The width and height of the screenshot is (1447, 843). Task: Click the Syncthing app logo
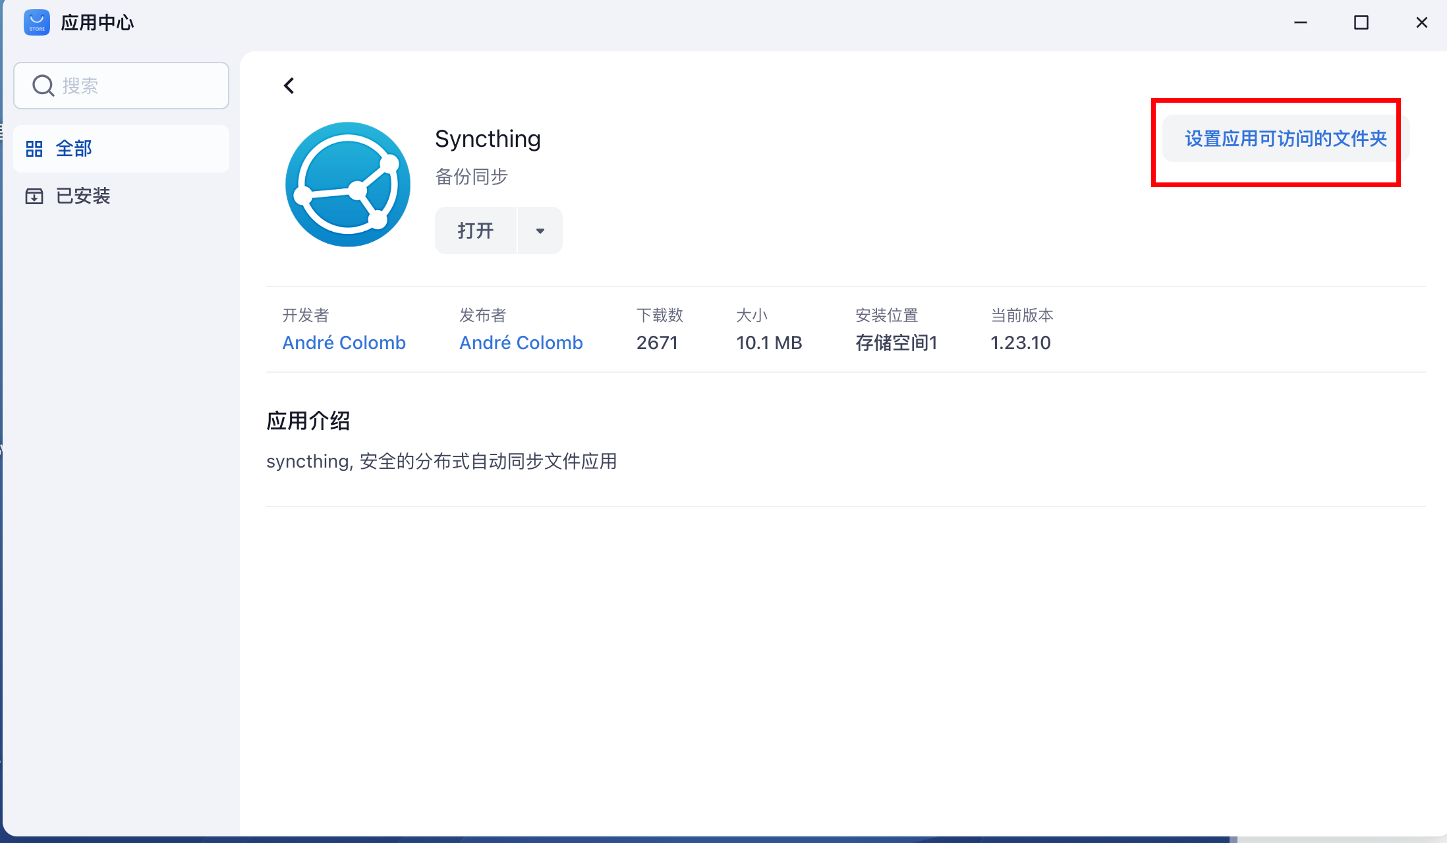click(348, 184)
